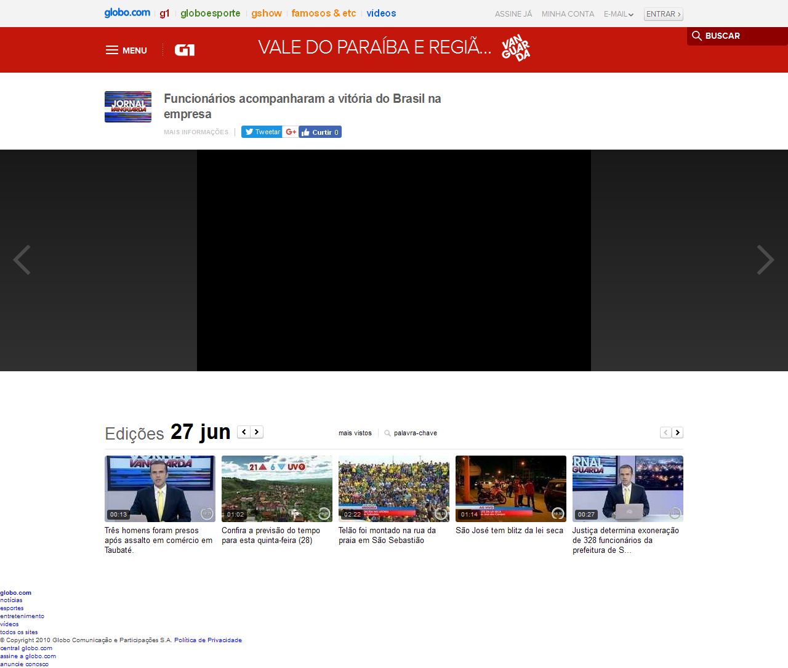Show previous edition date
Viewport: 788px width, 668px height.
[244, 432]
